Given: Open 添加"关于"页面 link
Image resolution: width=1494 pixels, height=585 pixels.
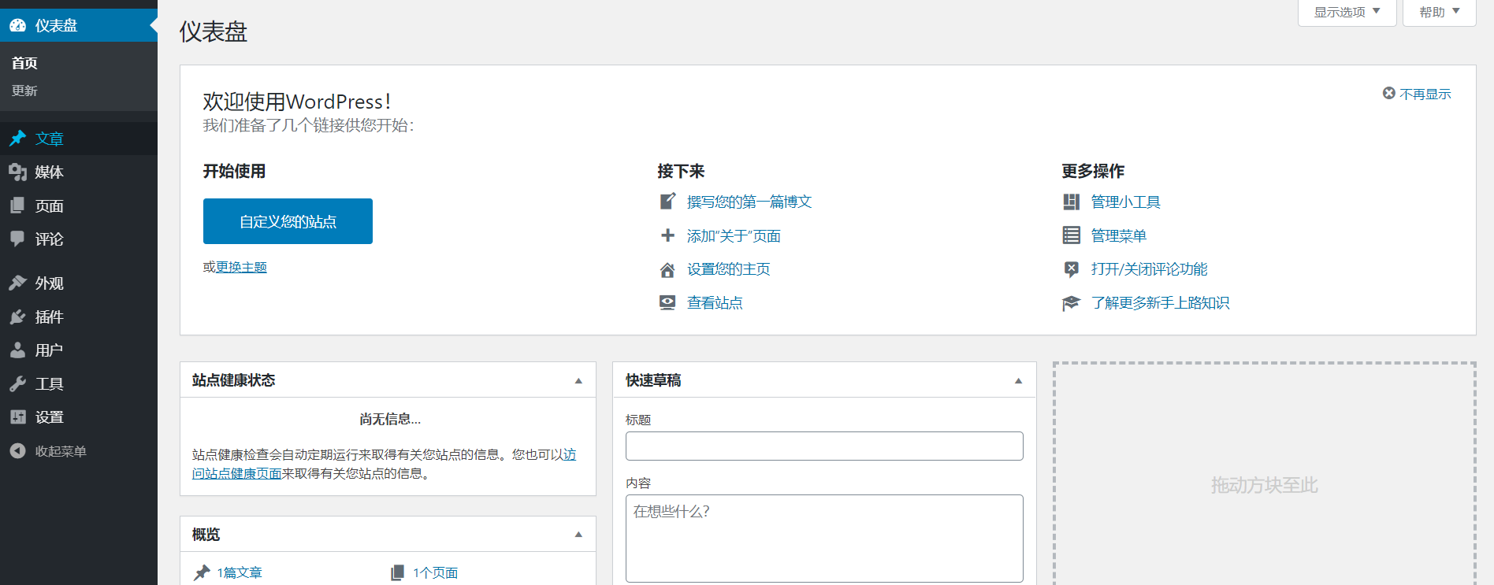Looking at the screenshot, I should [x=734, y=236].
